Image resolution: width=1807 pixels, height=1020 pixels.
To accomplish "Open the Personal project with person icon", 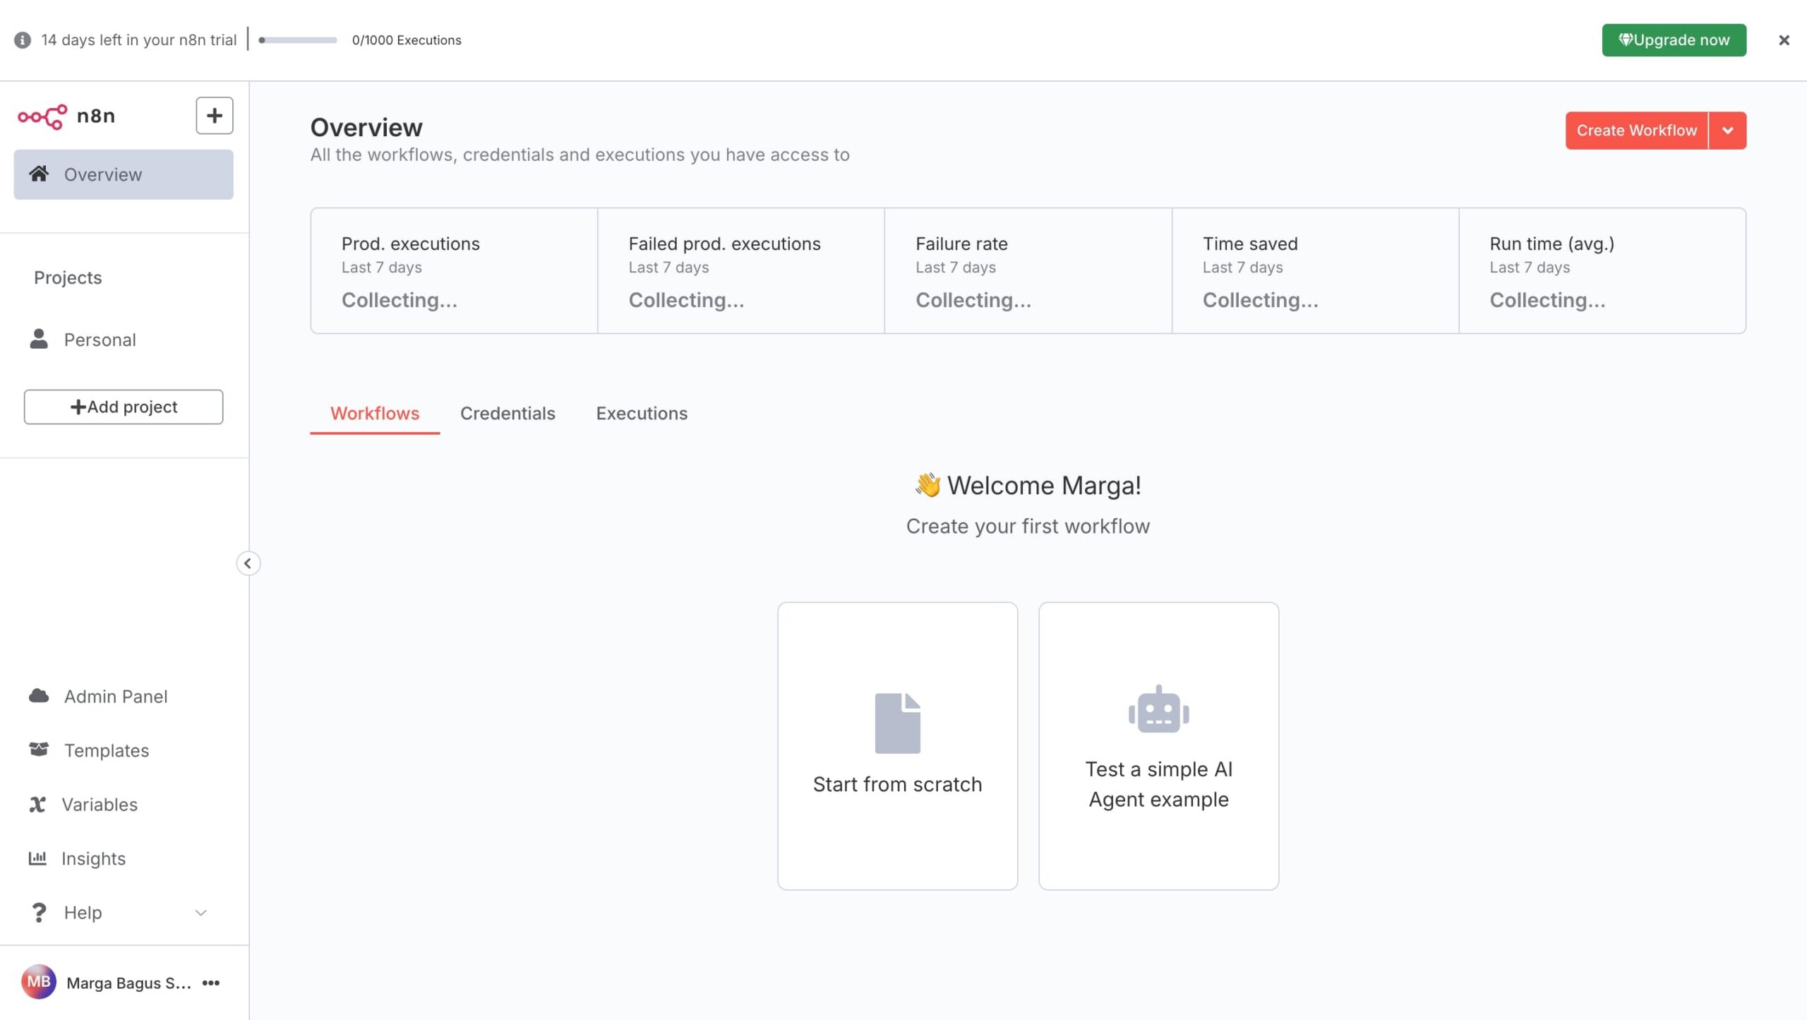I will 40,339.
